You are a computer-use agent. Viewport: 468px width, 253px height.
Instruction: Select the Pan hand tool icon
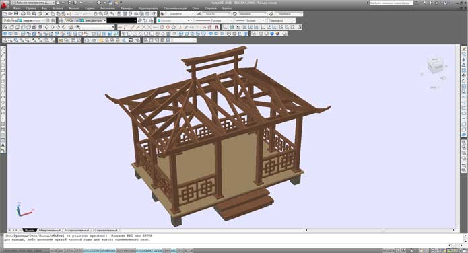[x=96, y=14]
